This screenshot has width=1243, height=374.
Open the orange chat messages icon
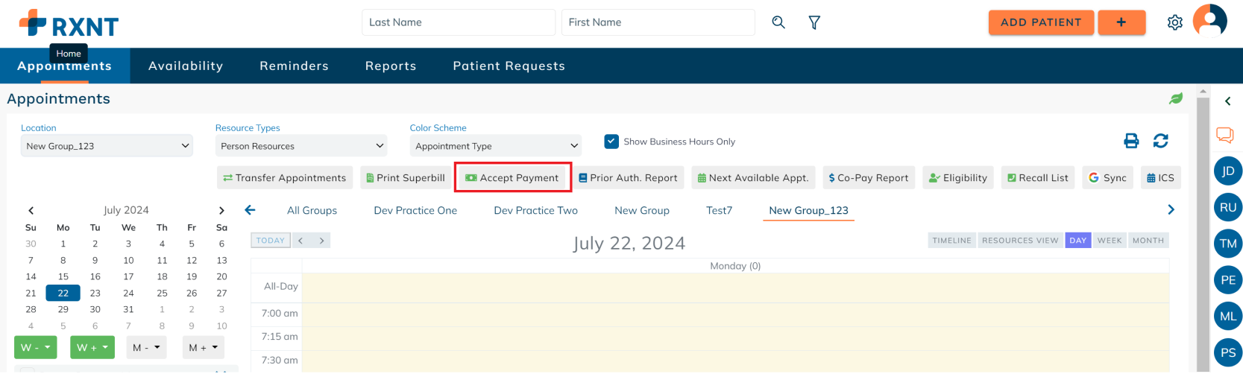click(x=1224, y=135)
